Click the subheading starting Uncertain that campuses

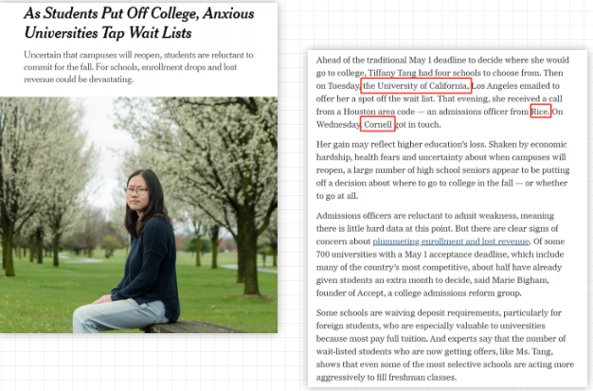click(x=138, y=67)
